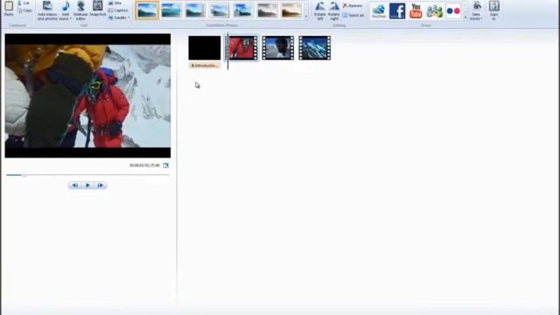Select the climber face video clip
Screen dimensions: 560x315
(278, 48)
